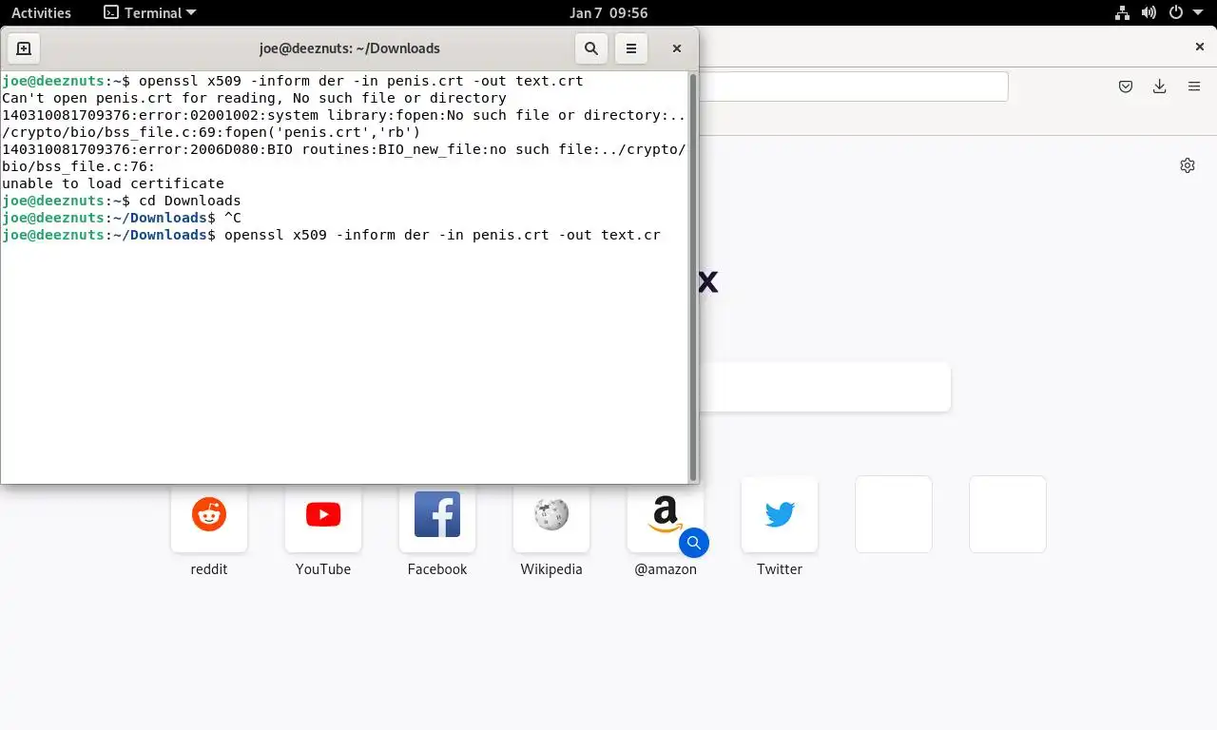1217x730 pixels.
Task: Click the terminal vertical scrollbar
Action: (693, 276)
